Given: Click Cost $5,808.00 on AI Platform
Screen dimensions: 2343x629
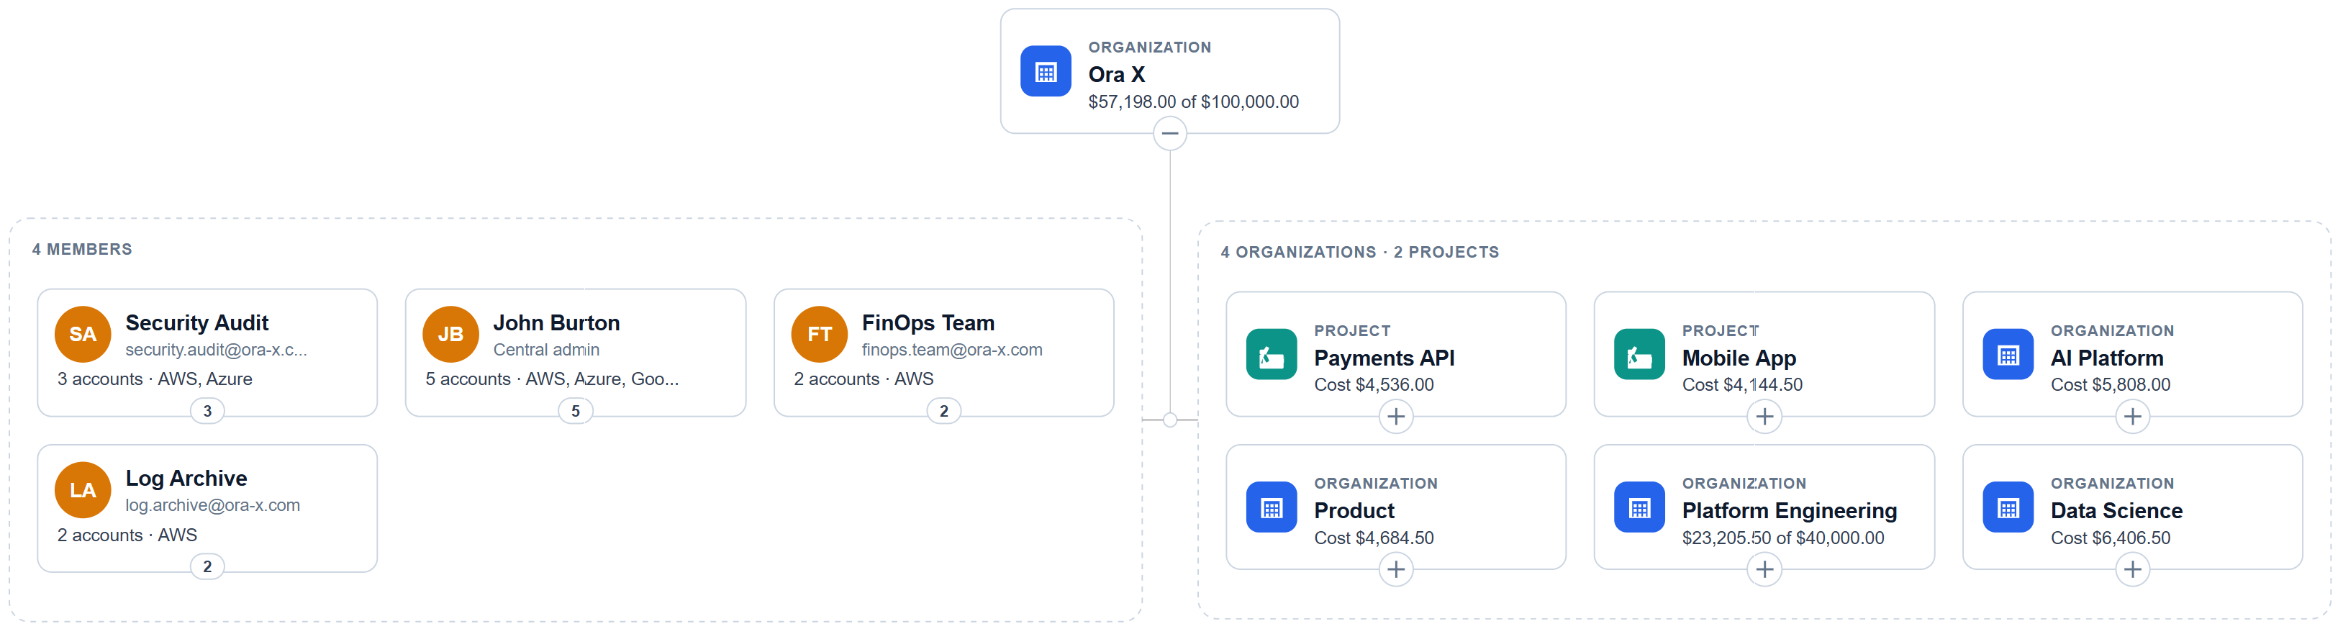Looking at the screenshot, I should [x=2110, y=385].
